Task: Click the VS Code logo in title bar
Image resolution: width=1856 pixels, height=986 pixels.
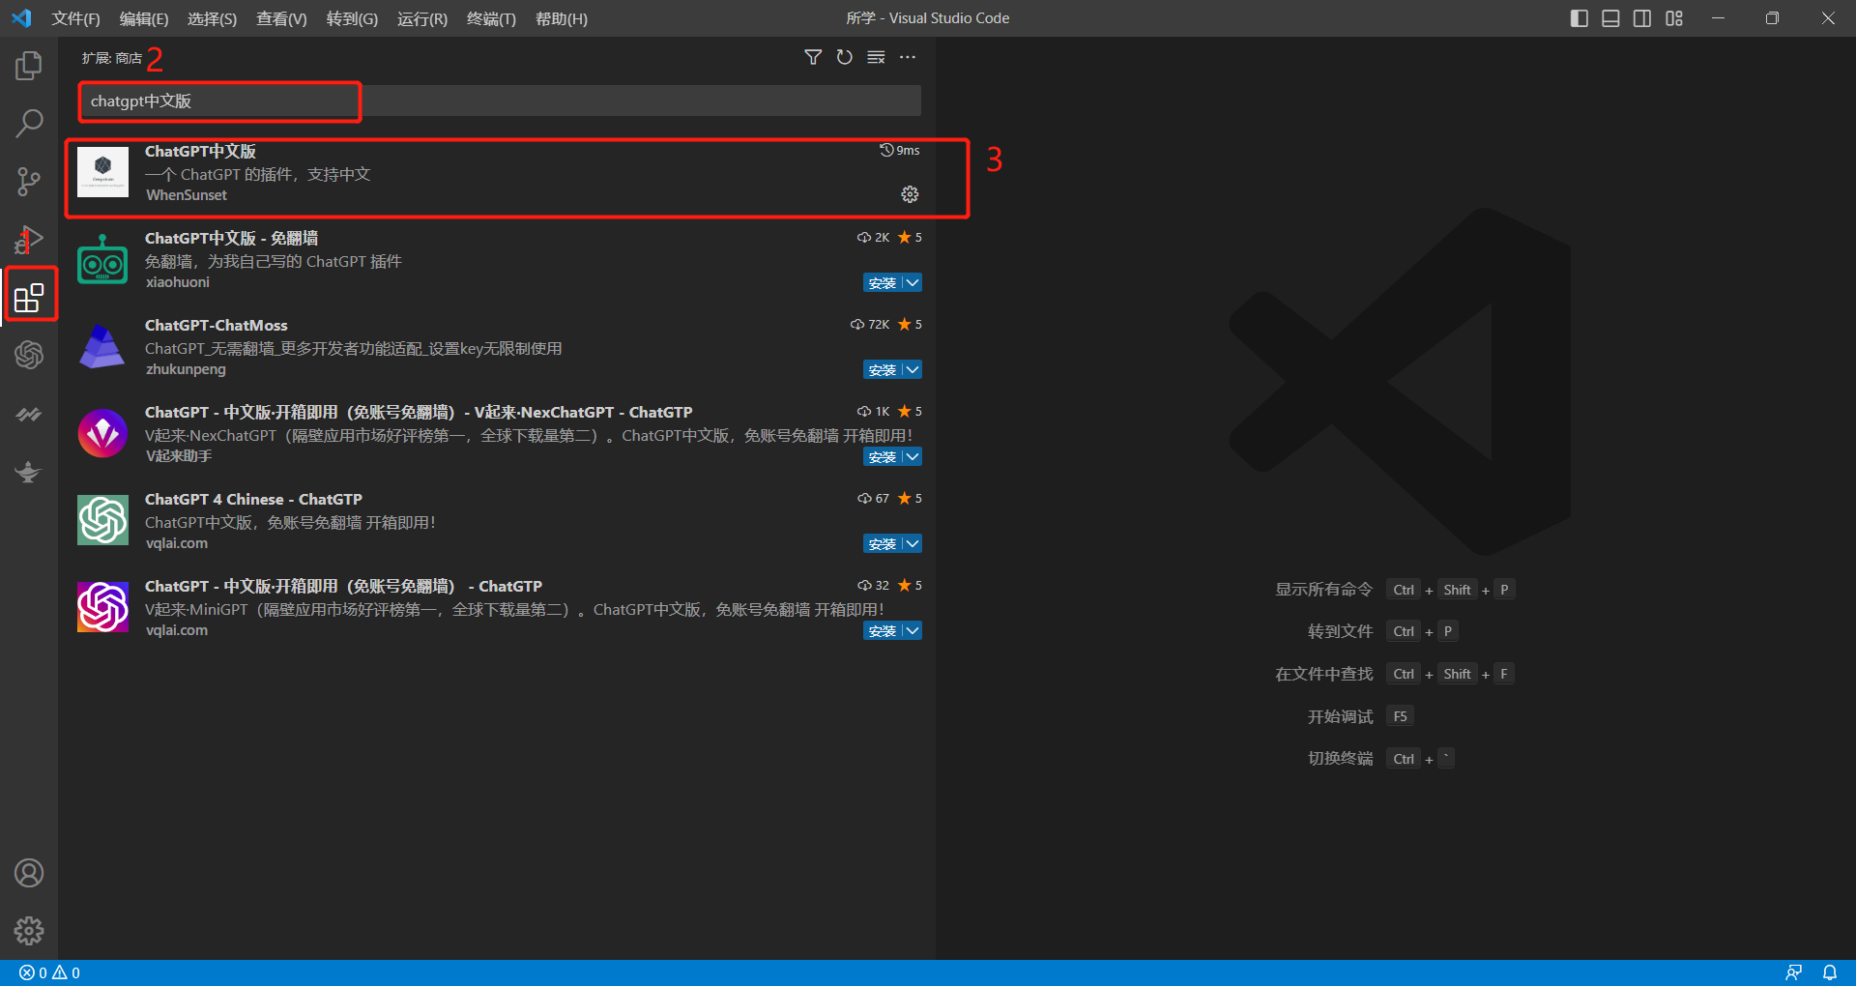Action: pos(21,18)
